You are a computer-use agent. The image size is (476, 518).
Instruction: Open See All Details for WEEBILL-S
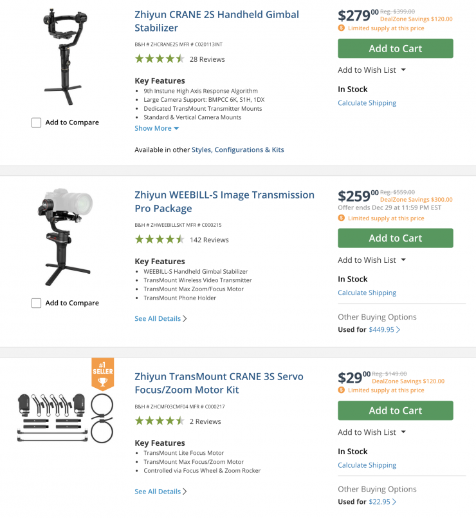pyautogui.click(x=160, y=318)
